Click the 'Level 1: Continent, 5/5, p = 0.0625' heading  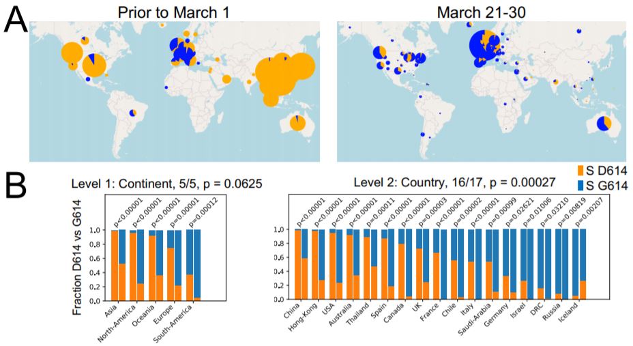166,184
